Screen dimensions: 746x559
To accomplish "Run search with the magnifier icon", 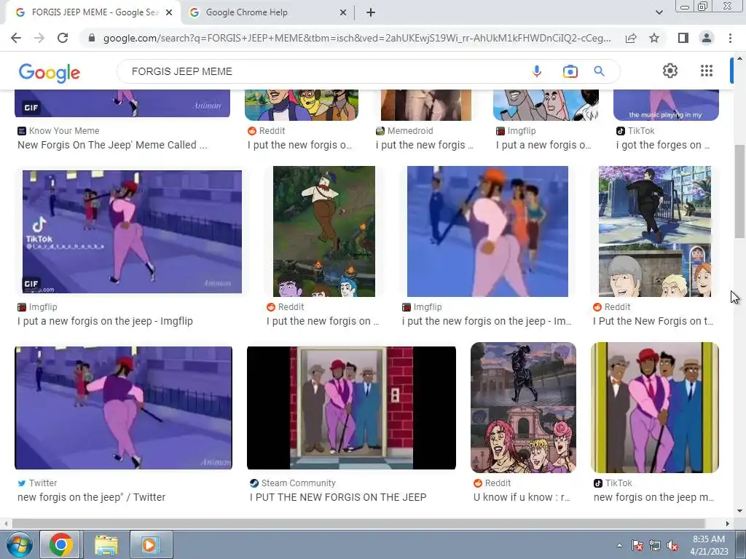I will point(599,71).
